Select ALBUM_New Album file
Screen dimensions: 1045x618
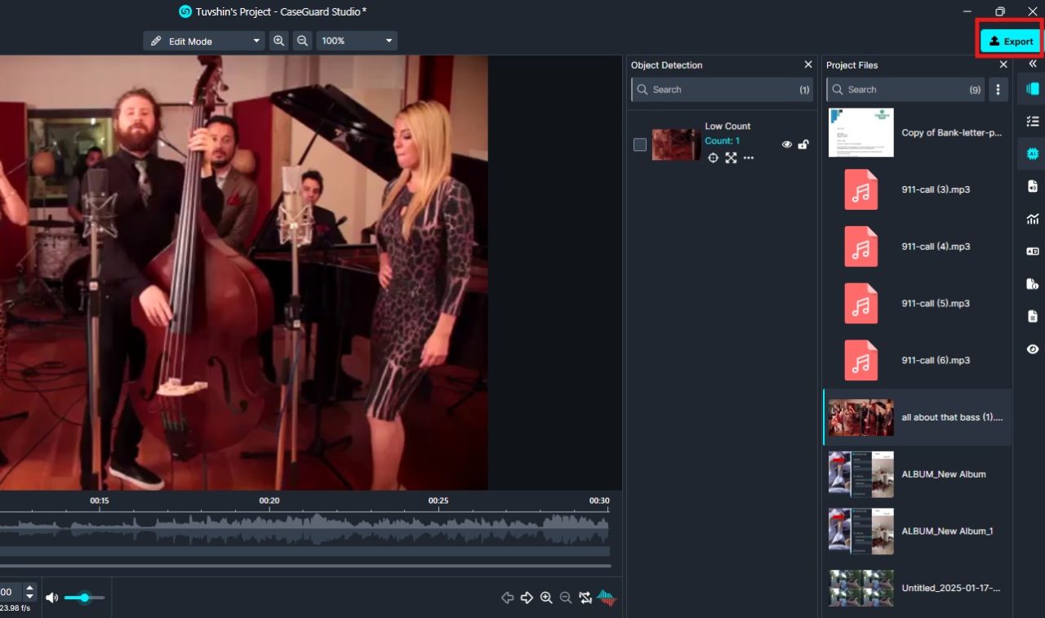[x=918, y=474]
